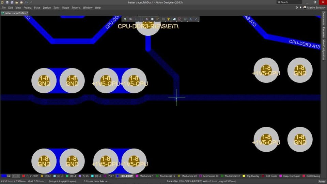
Task: Click the snap options icon in Active Bar
Action: tap(130, 19)
